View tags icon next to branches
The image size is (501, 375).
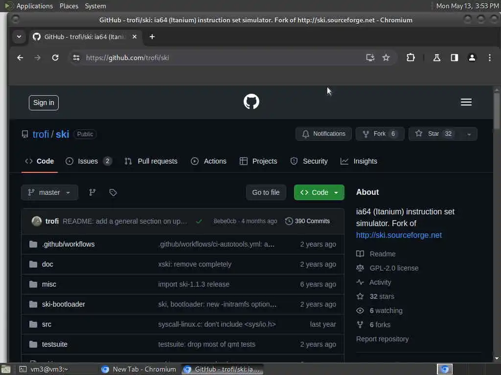click(113, 192)
